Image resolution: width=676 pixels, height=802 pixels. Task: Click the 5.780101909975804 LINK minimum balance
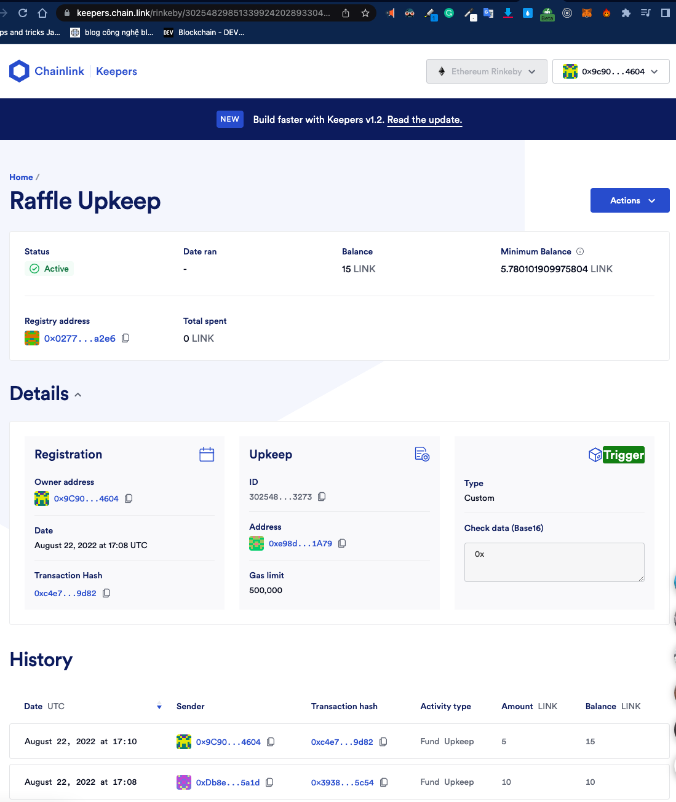click(x=557, y=269)
